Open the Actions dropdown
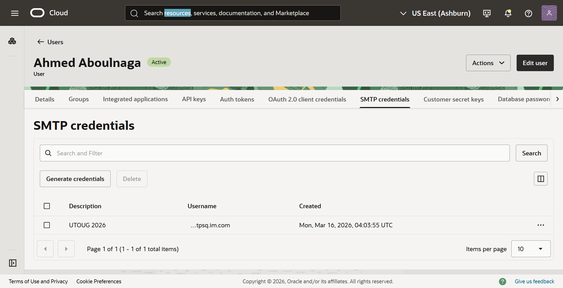563x288 pixels. (488, 63)
